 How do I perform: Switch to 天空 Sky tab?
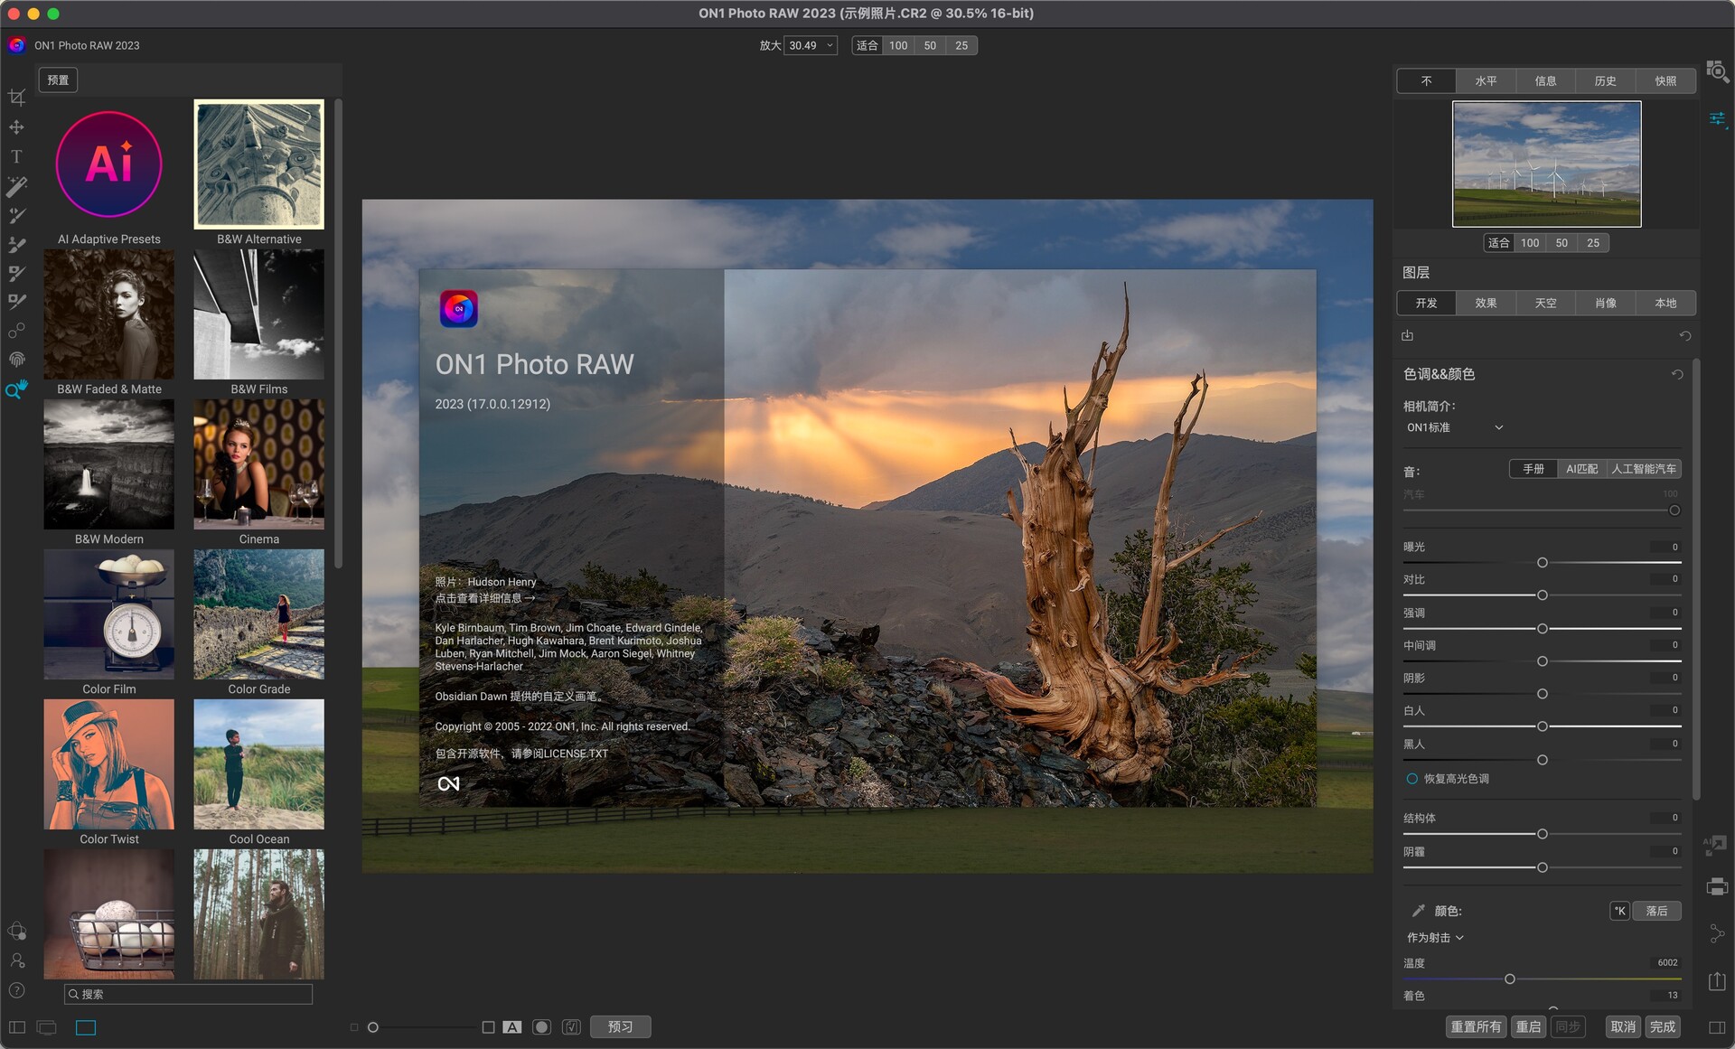pyautogui.click(x=1547, y=302)
